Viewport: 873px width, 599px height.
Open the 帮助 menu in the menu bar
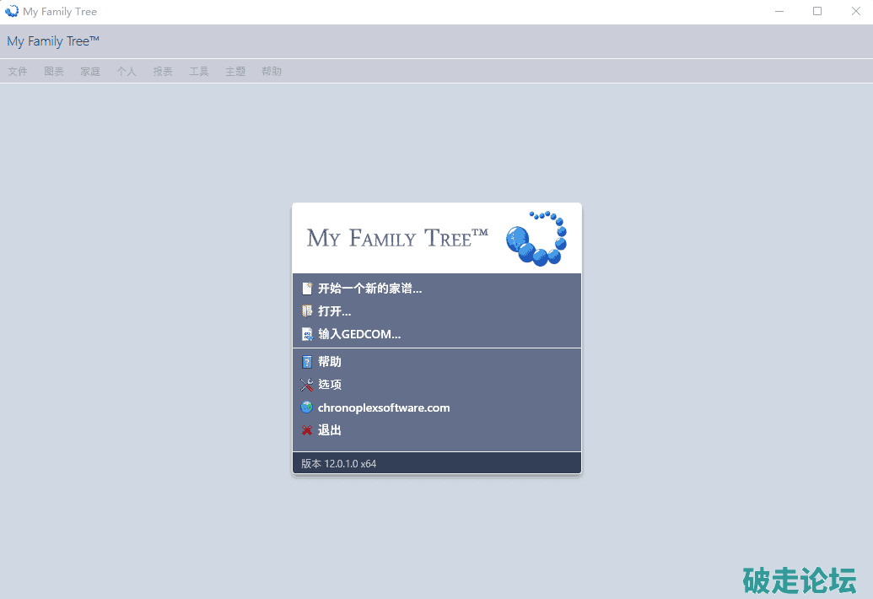point(272,72)
